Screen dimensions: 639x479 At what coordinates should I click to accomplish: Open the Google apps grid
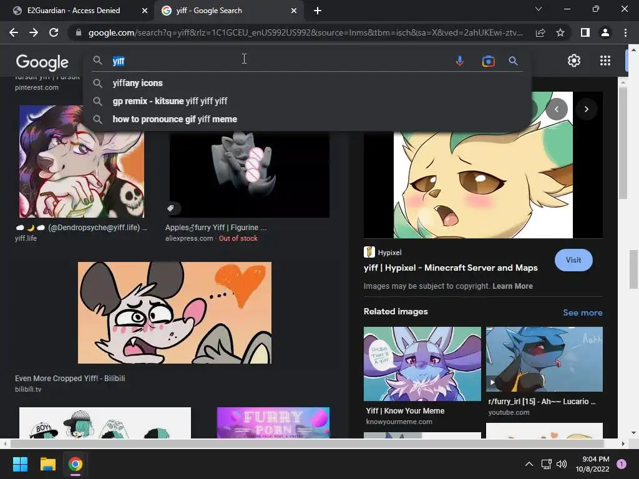click(605, 60)
